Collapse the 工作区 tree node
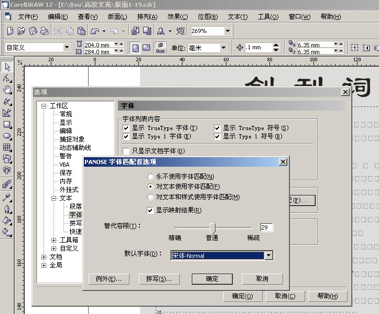Screen dimensions: 379x314 (x=44, y=106)
